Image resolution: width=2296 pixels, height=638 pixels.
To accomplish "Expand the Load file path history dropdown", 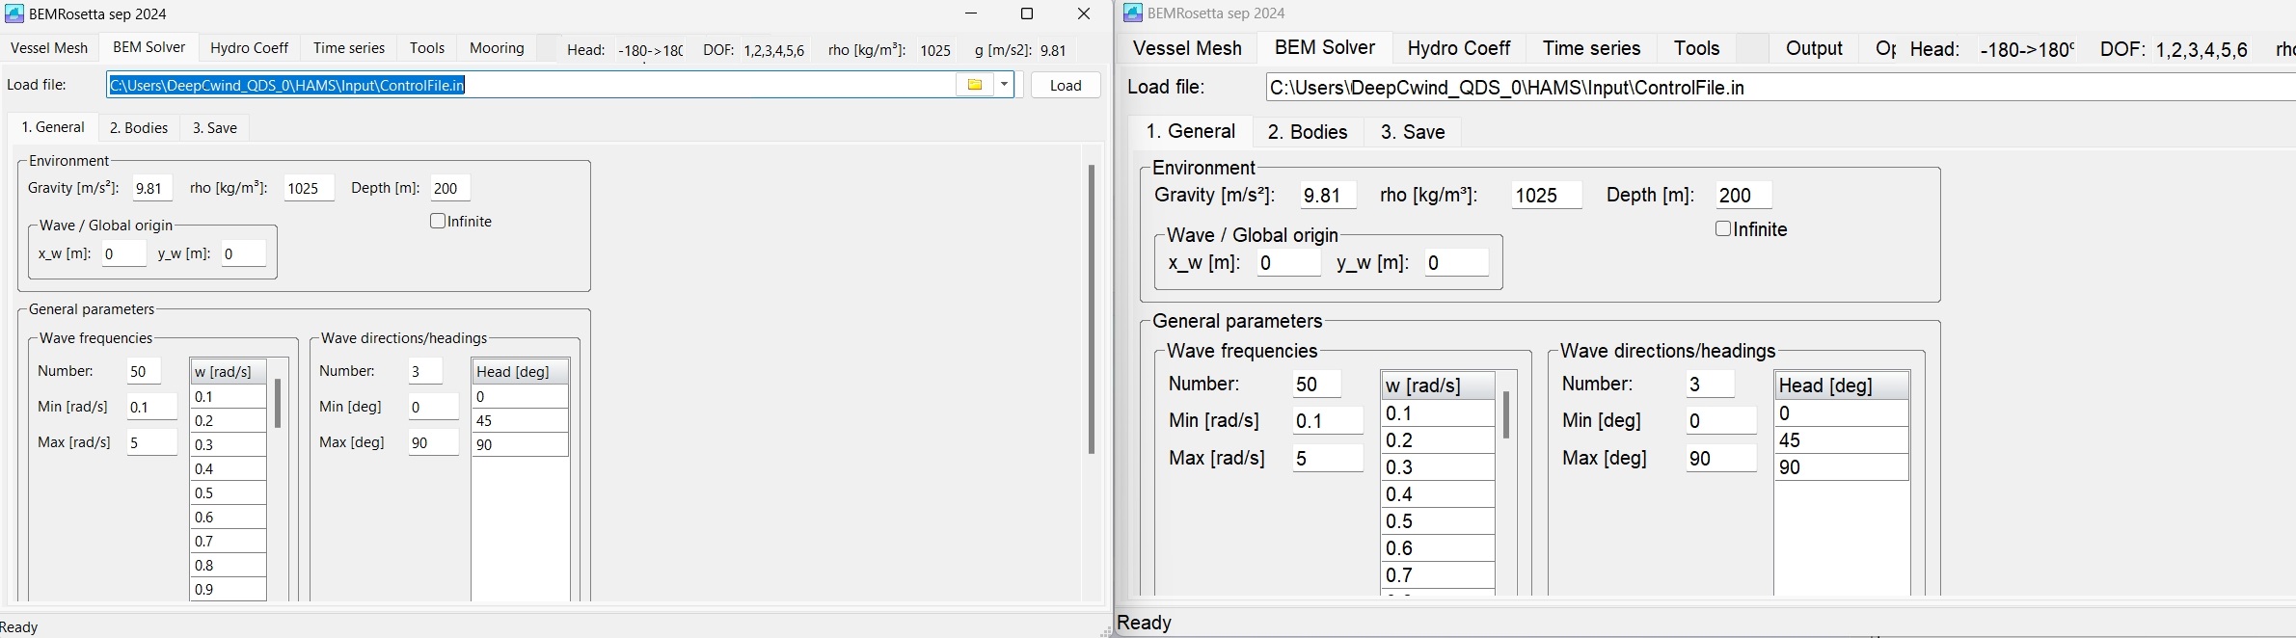I will tap(1004, 85).
